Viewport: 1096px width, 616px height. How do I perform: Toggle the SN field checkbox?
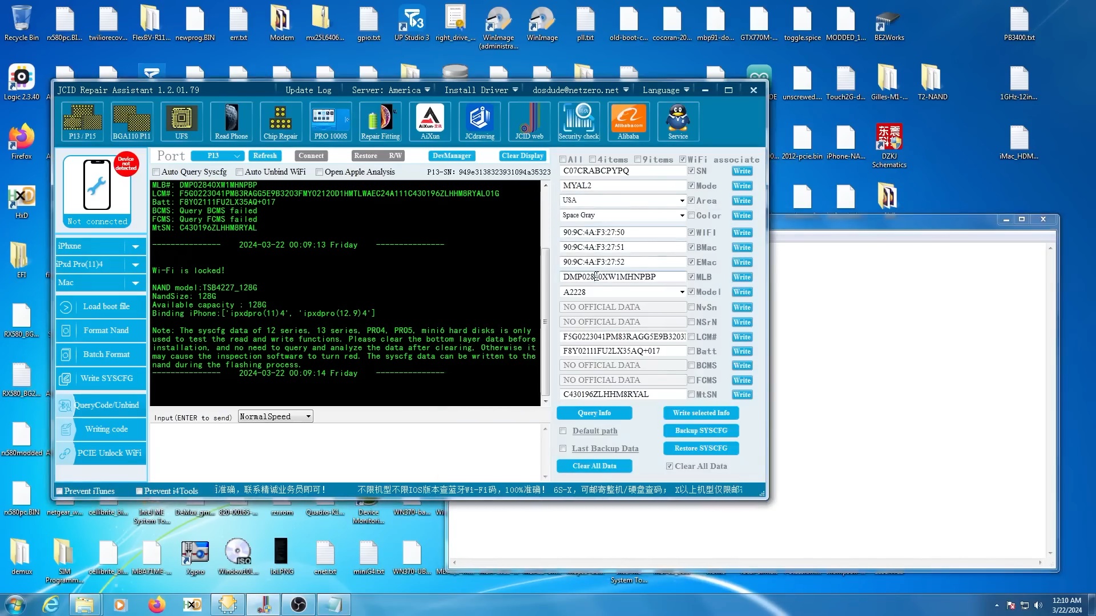tap(691, 171)
